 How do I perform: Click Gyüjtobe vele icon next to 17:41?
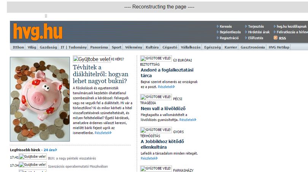(33, 157)
